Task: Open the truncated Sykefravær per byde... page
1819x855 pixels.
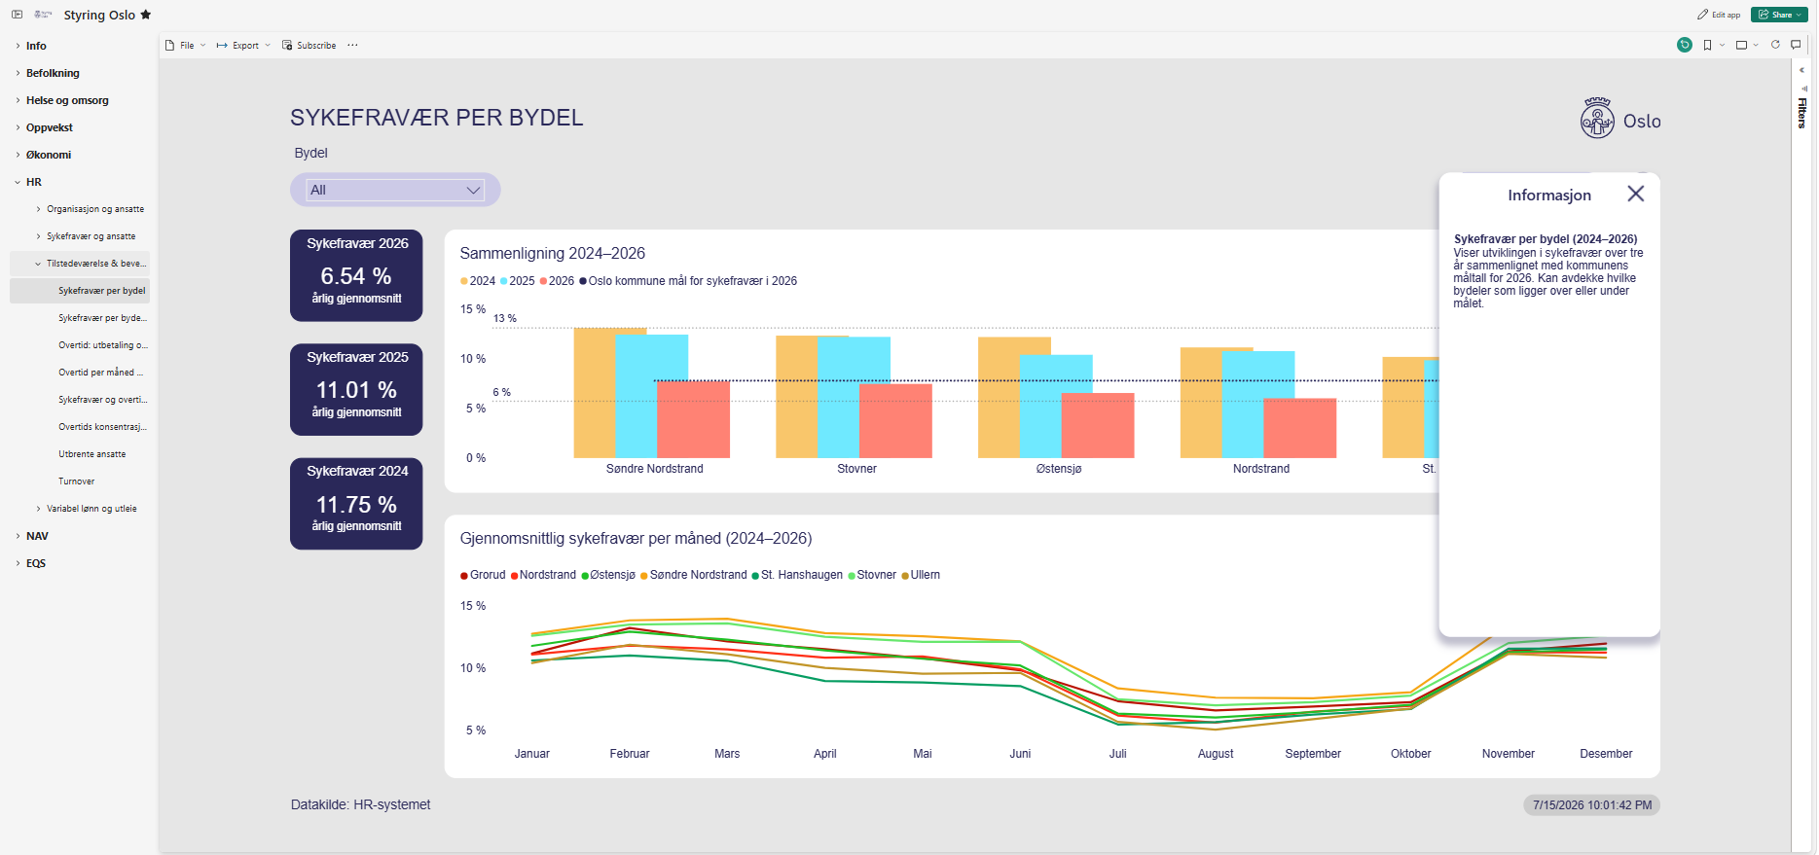Action: point(102,318)
